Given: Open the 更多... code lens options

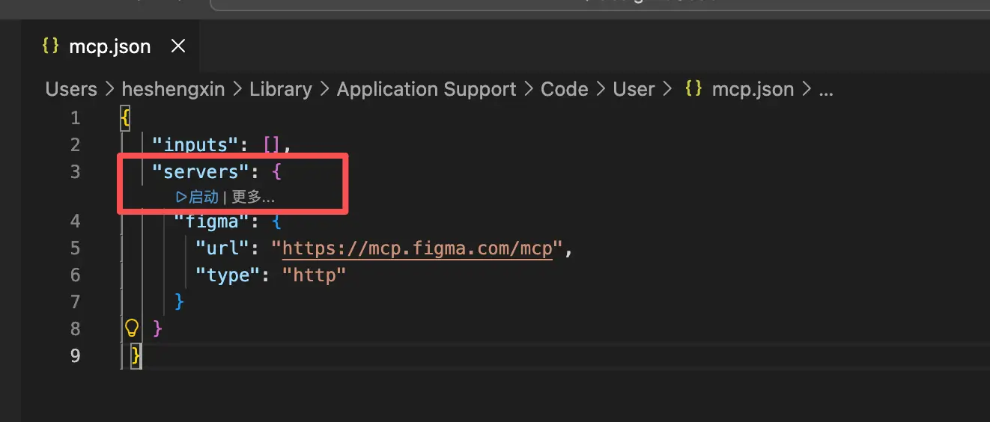Looking at the screenshot, I should click(x=253, y=197).
